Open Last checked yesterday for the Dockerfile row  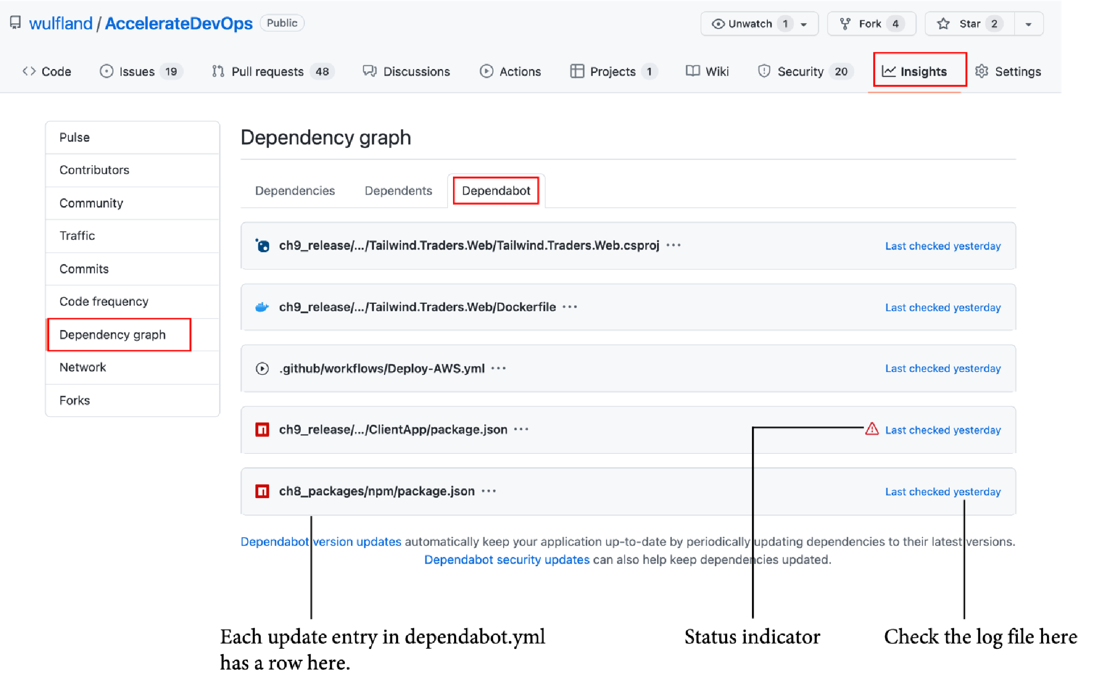click(x=943, y=308)
